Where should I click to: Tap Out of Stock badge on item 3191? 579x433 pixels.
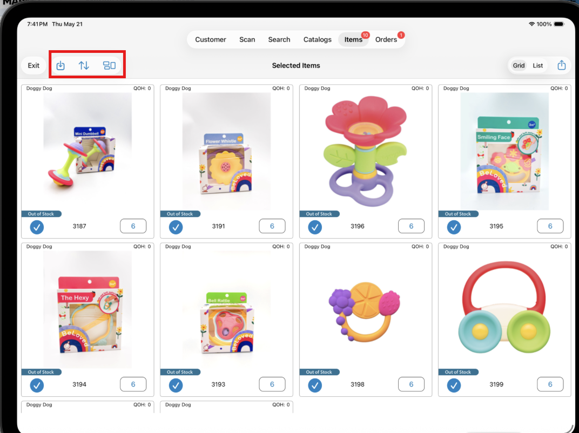pos(180,214)
